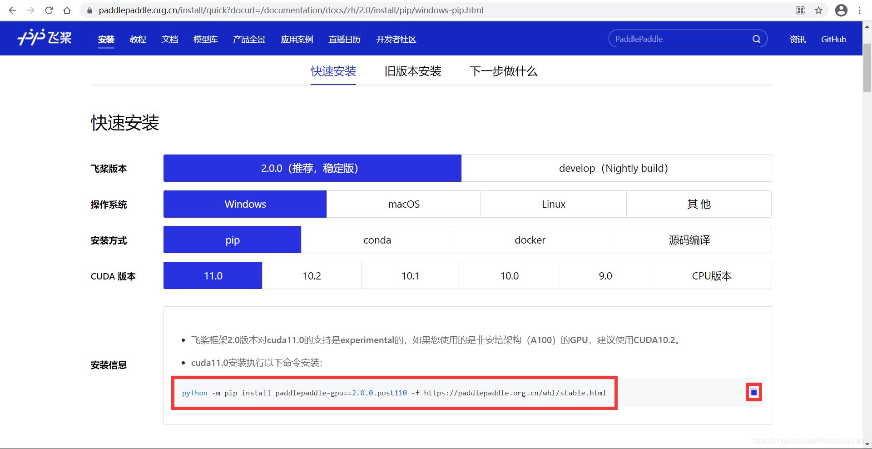The image size is (872, 449).
Task: Click the QR code icon in address bar
Action: 800,10
